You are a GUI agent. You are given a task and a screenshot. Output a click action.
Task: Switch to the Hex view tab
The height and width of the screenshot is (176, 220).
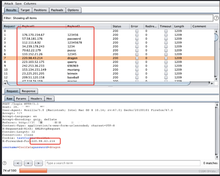(49, 98)
